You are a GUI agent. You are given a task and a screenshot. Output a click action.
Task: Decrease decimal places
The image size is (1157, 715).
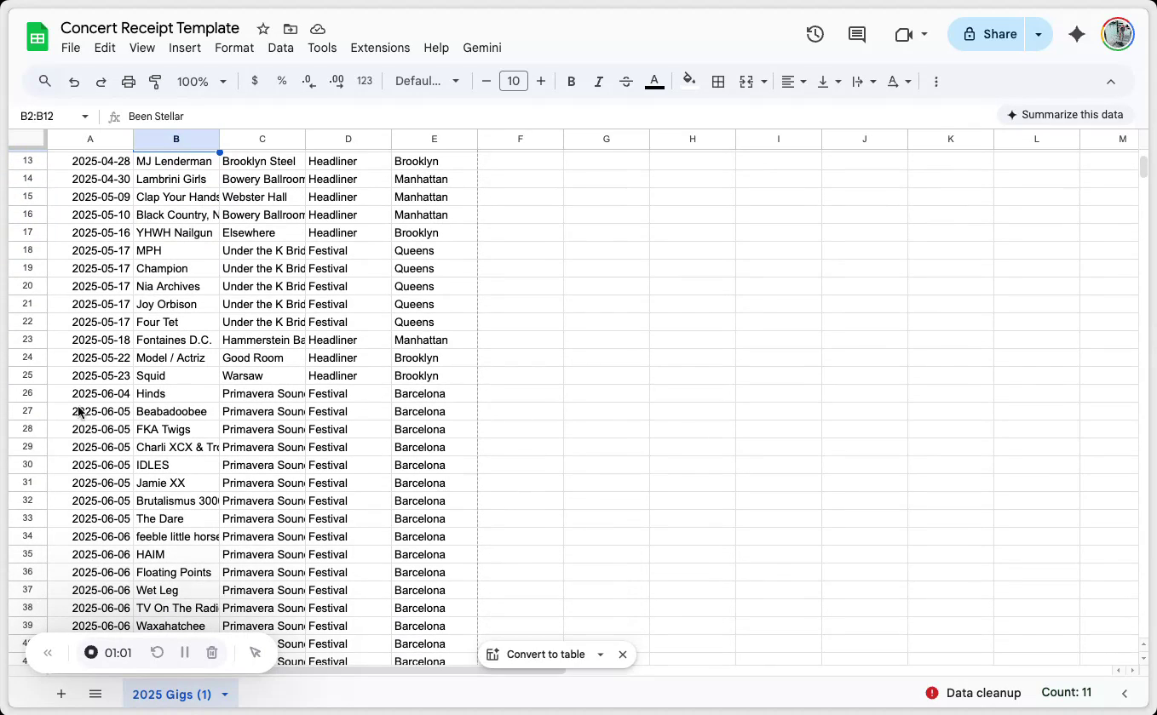coord(308,81)
